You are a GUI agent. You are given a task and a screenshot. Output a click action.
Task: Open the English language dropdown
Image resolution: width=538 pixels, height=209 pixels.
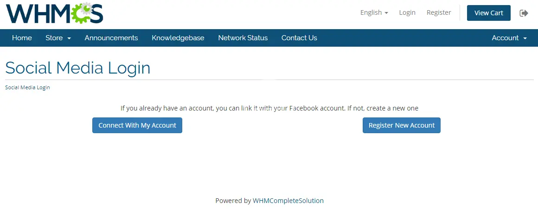[374, 12]
